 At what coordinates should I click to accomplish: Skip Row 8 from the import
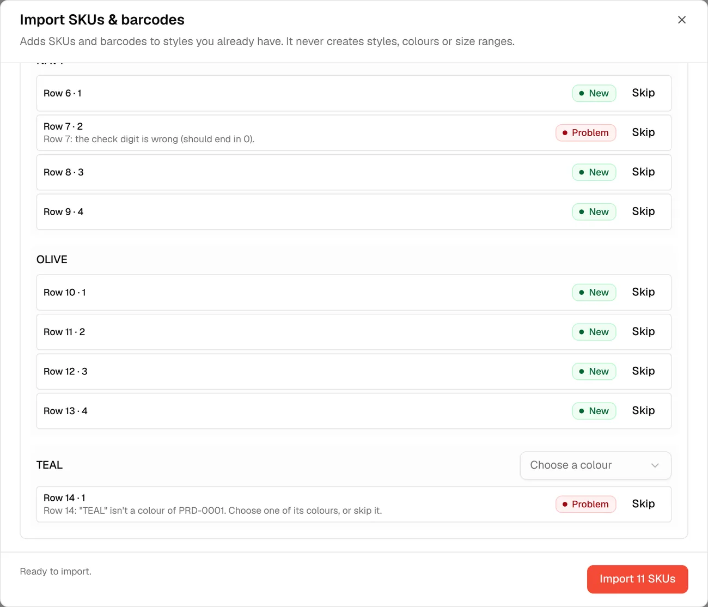click(643, 172)
